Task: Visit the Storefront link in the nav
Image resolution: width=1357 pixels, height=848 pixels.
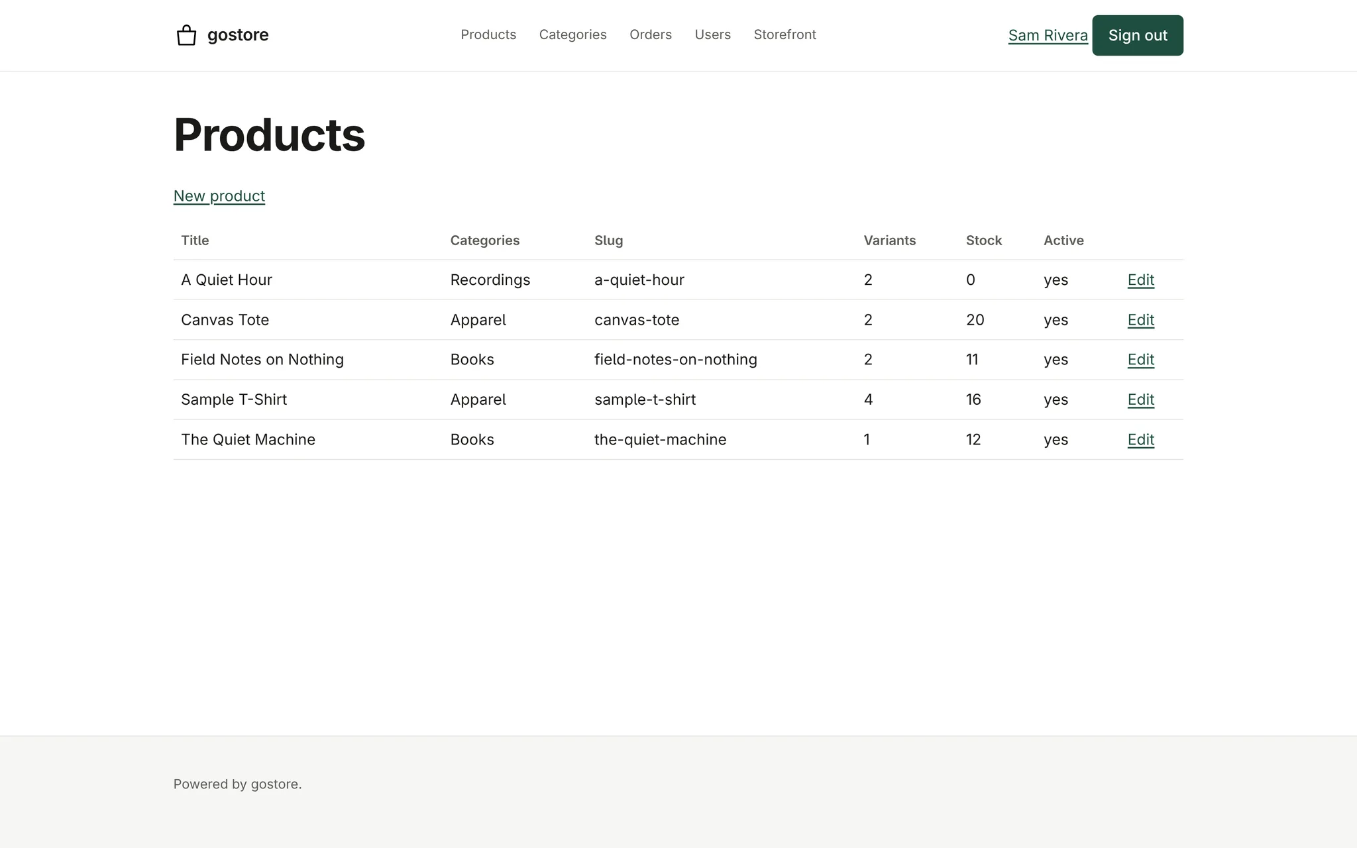Action: [785, 34]
